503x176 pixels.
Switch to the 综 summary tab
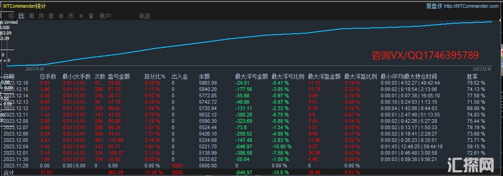[x=11, y=16]
